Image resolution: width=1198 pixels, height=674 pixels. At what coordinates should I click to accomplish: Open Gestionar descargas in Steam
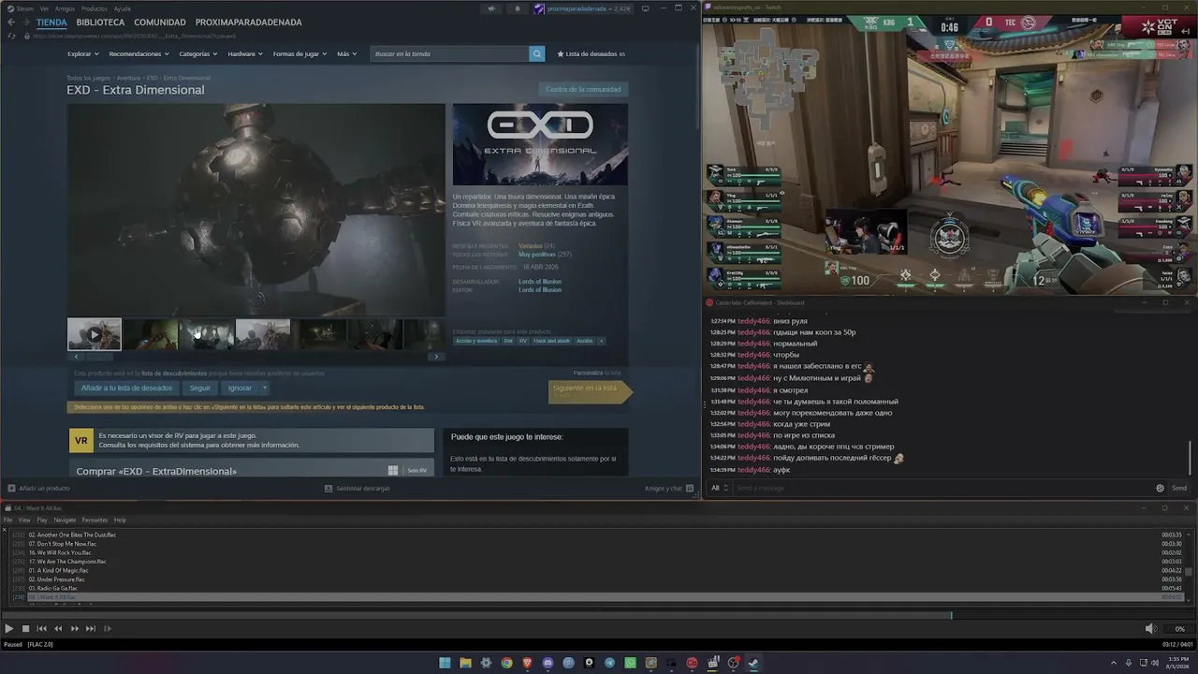(x=357, y=489)
